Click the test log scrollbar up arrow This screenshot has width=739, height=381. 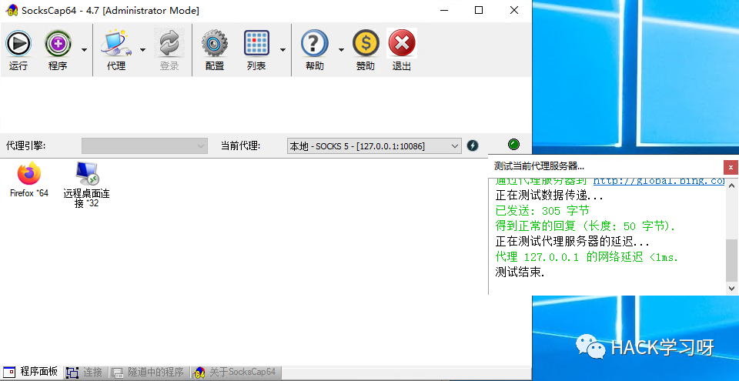[732, 185]
